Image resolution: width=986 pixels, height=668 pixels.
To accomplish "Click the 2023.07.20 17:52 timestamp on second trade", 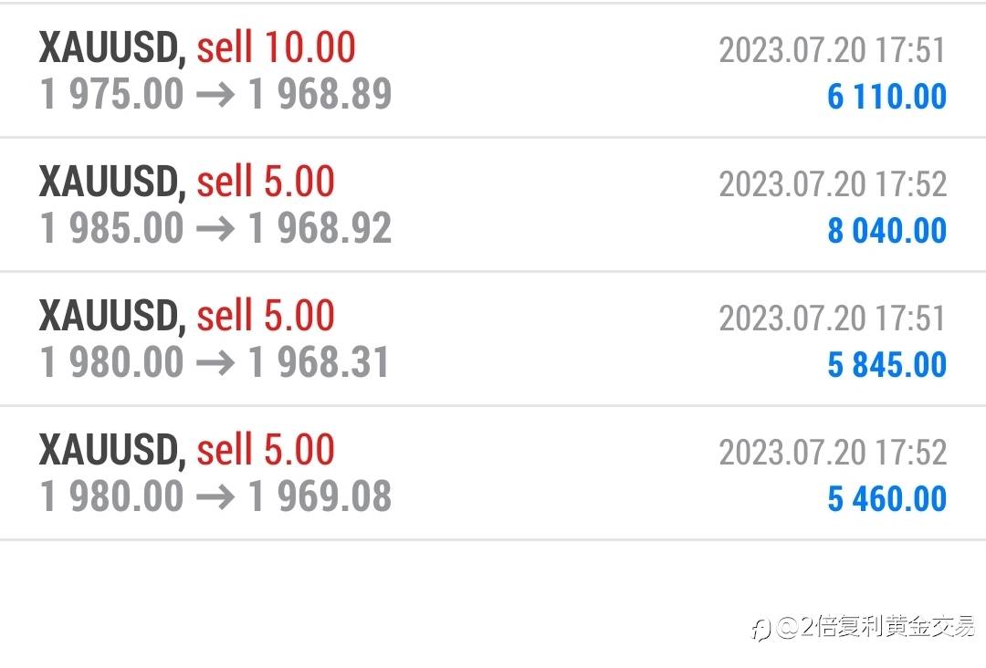I will point(833,184).
